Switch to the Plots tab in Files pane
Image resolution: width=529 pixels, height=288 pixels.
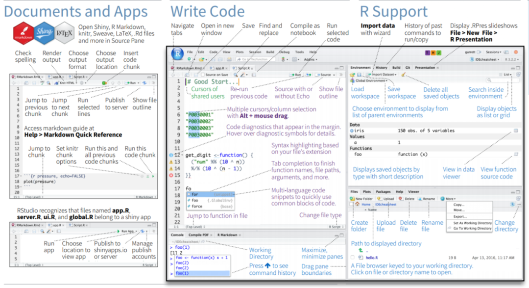(367, 192)
